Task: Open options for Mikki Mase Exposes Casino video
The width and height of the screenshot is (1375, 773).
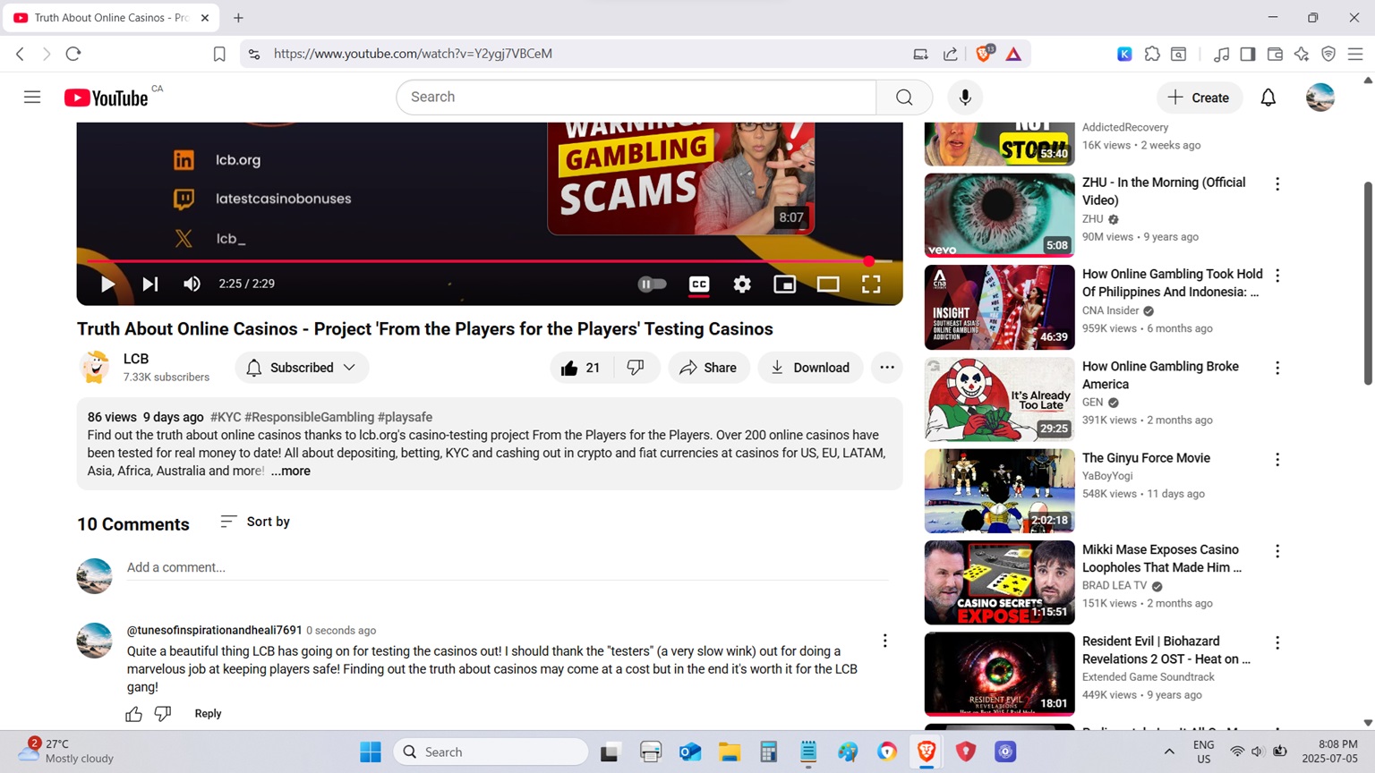Action: pos(1277,551)
